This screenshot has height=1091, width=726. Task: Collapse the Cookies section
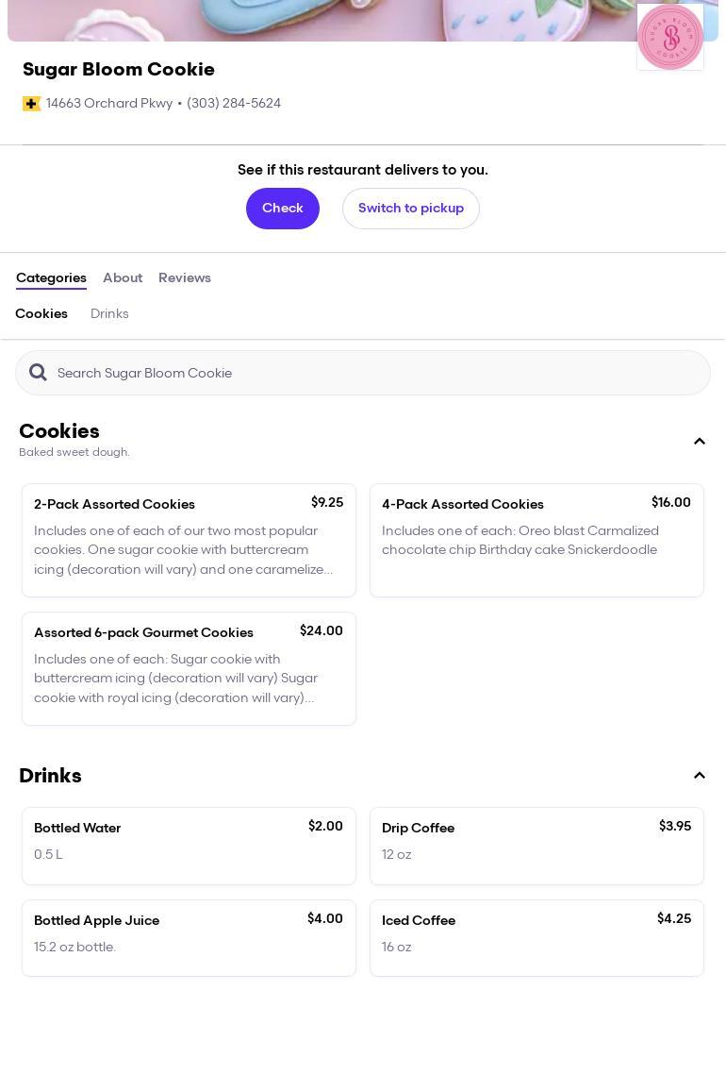(700, 442)
